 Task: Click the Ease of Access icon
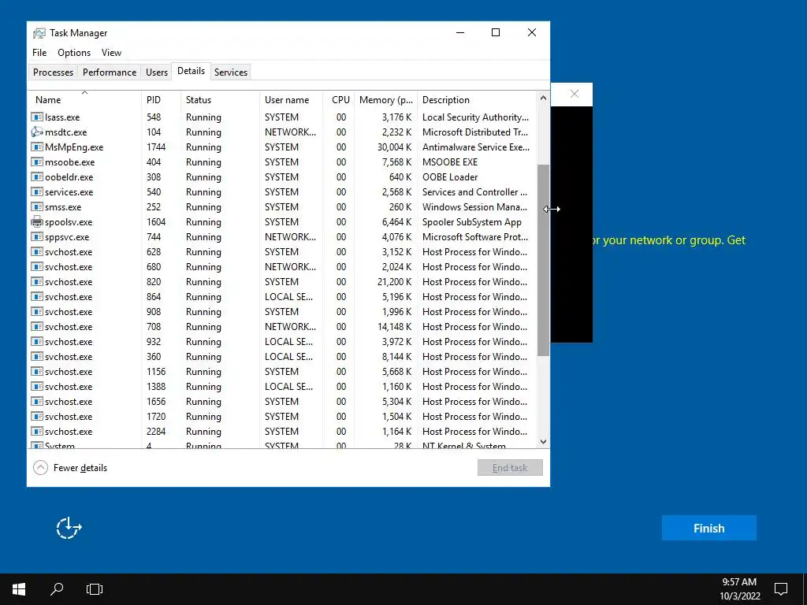69,528
